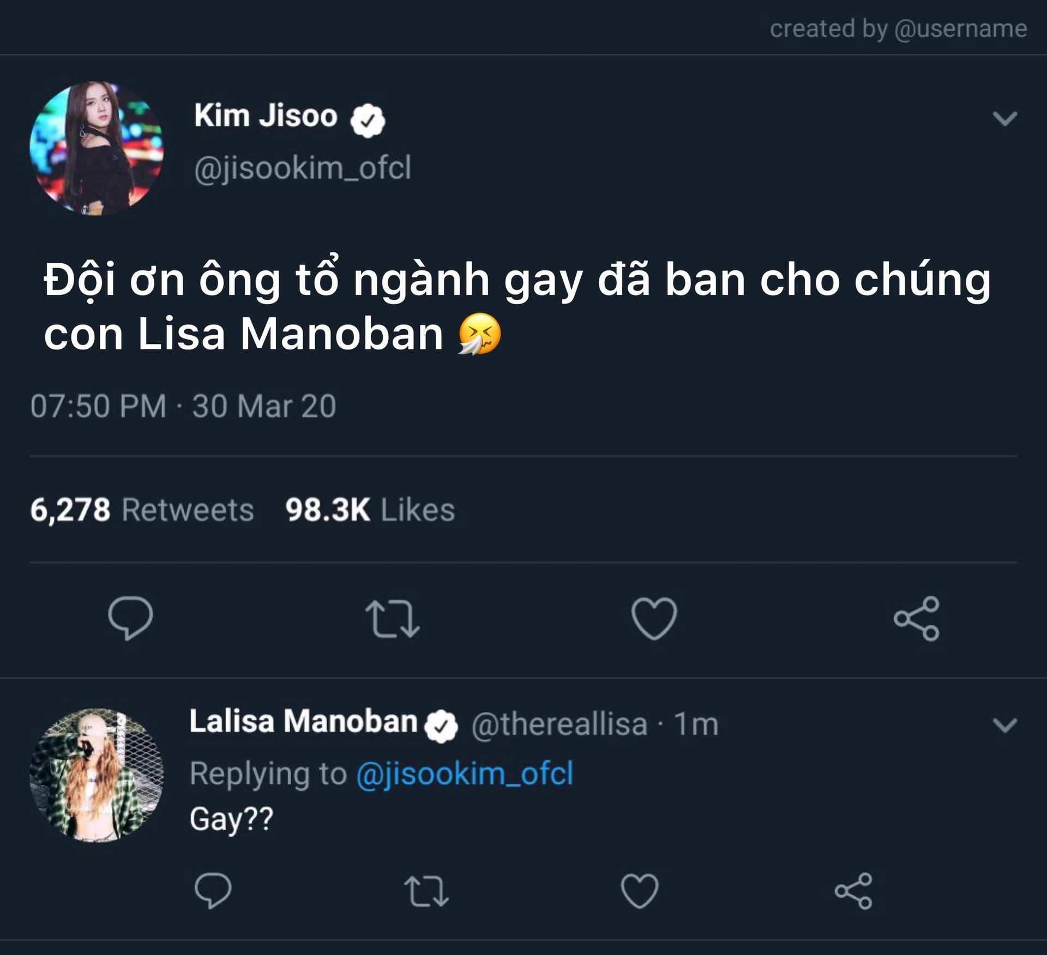Open Lalisa Manoban's profile picture
The height and width of the screenshot is (955, 1047).
[x=97, y=775]
